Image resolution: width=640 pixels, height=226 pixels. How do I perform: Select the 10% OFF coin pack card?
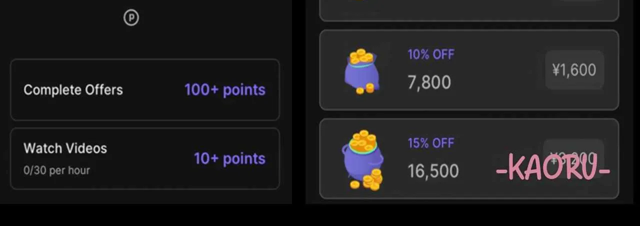click(469, 70)
